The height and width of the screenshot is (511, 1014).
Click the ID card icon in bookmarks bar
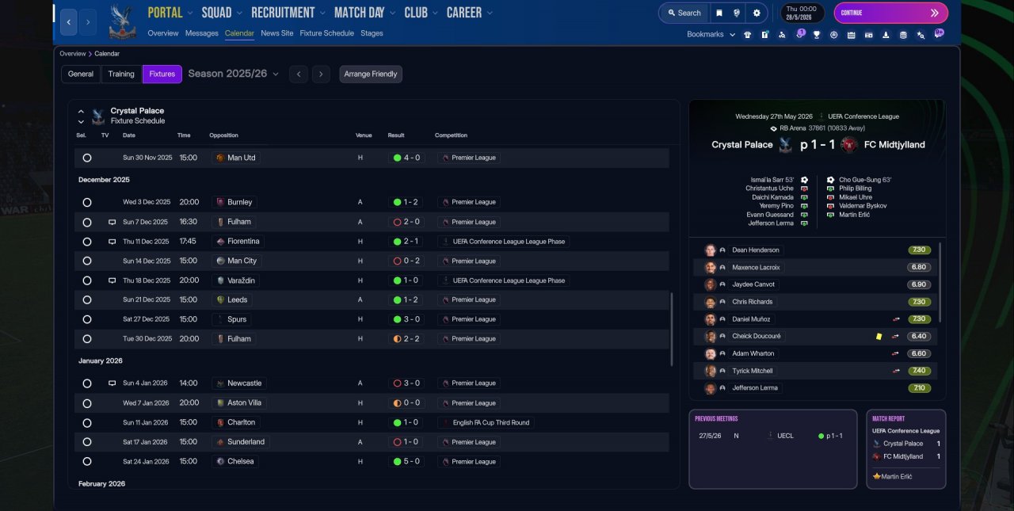click(868, 35)
